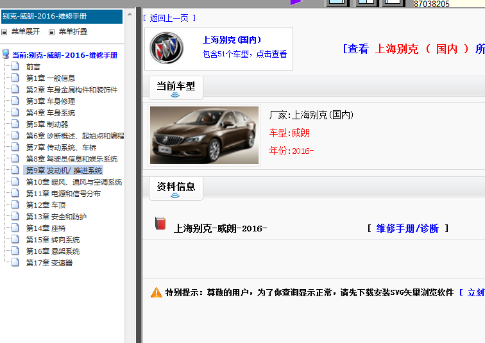Click the 菜单折叠 collapse-all icon
This screenshot has width=485, height=343.
coord(52,32)
